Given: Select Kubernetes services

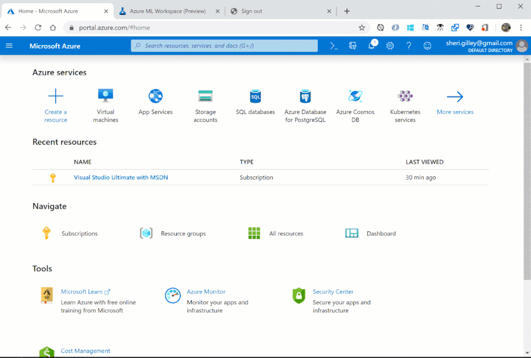Looking at the screenshot, I should [x=404, y=97].
